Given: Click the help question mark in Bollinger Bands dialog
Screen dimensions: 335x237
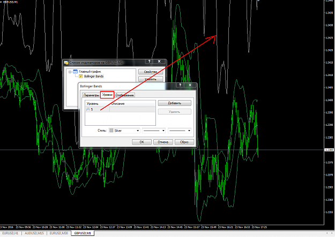Looking at the screenshot, I should 180,85.
